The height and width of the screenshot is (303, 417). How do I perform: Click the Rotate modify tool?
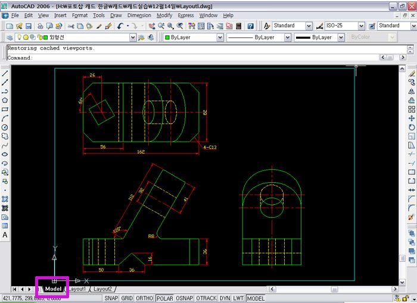pyautogui.click(x=412, y=127)
